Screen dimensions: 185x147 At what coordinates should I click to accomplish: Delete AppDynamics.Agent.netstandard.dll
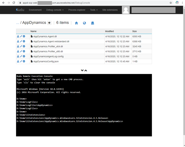[24, 41]
